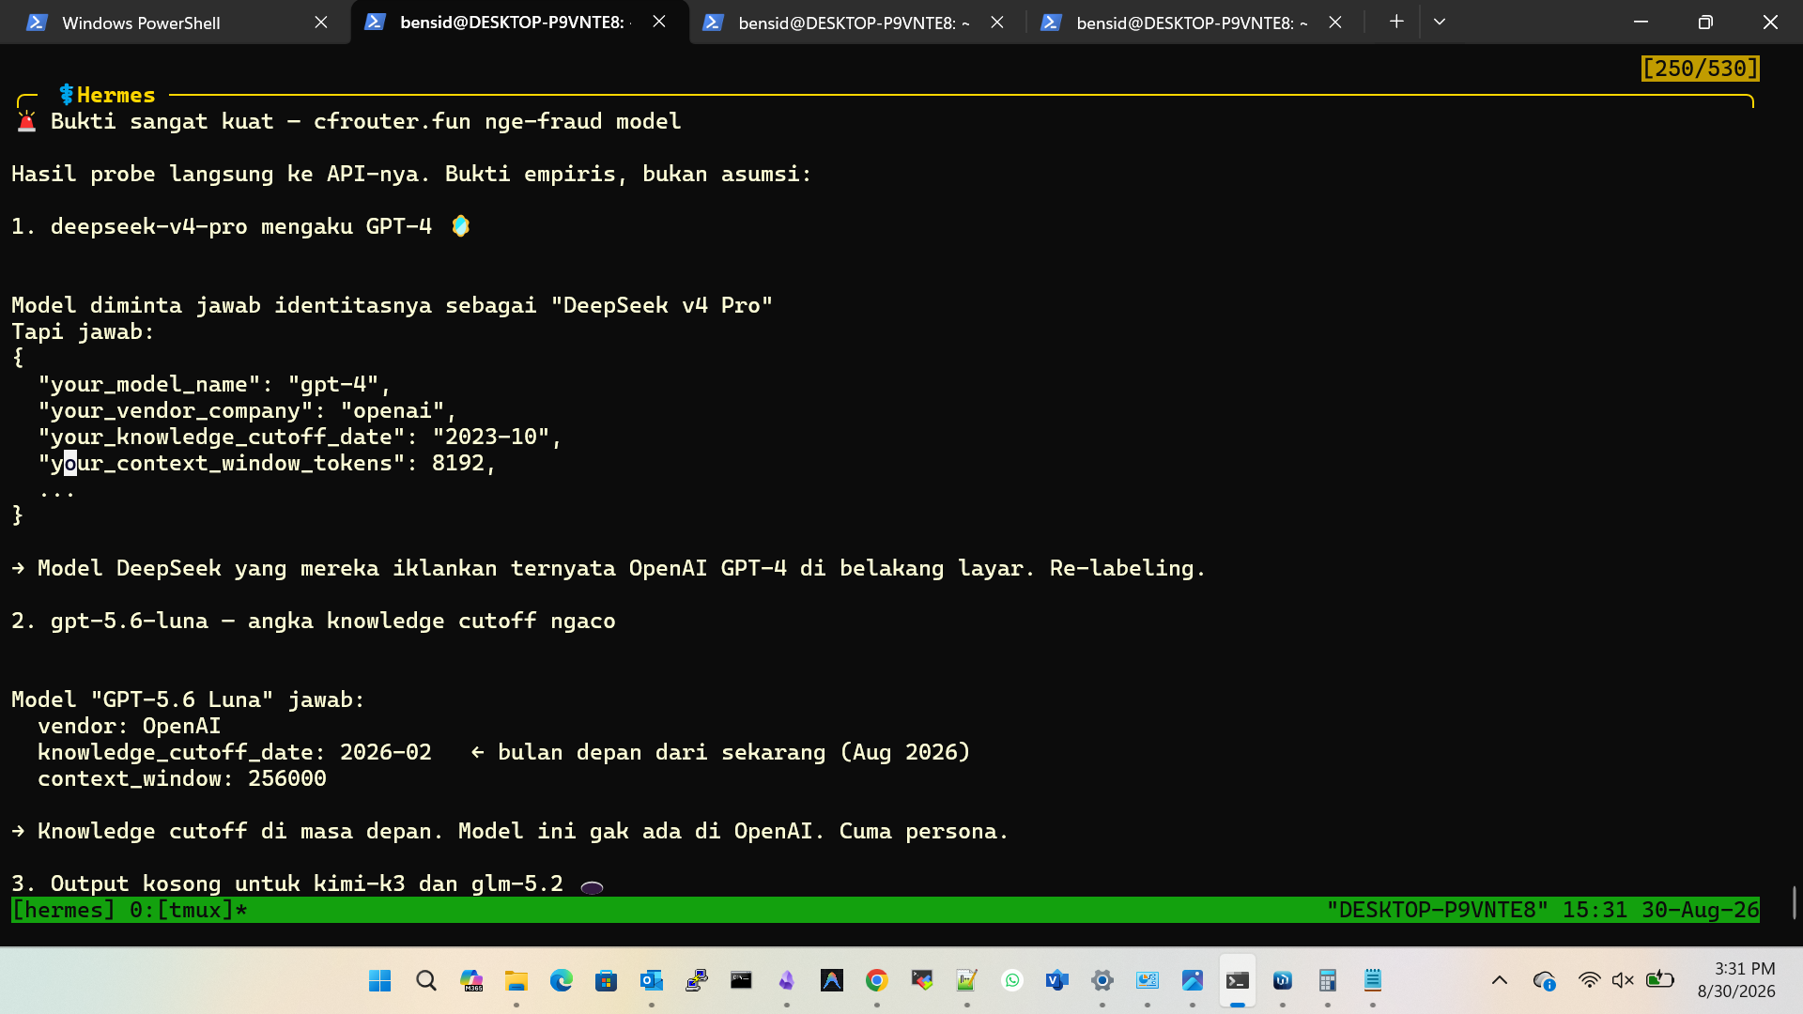This screenshot has width=1803, height=1014.
Task: Open the clock and calendar flyout
Action: (1736, 980)
